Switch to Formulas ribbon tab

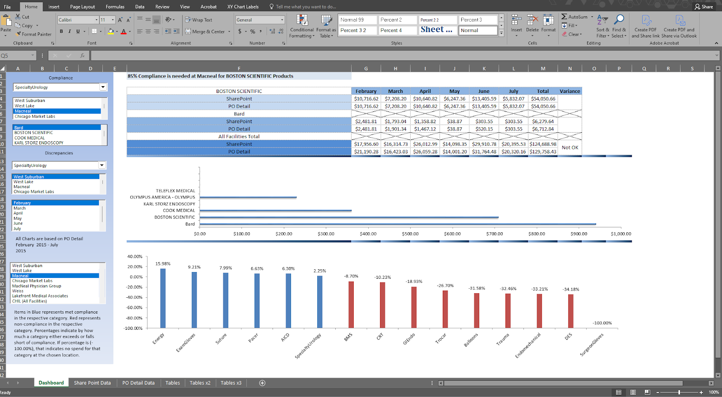[x=115, y=7]
